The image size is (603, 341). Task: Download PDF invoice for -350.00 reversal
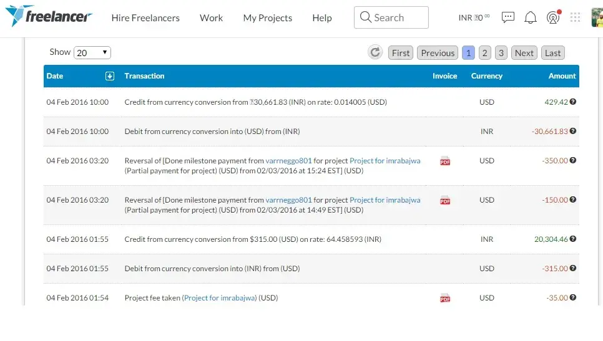(445, 161)
